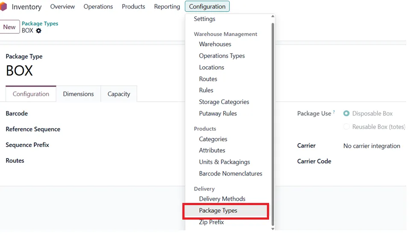Click the Inventory app title

coord(26,7)
